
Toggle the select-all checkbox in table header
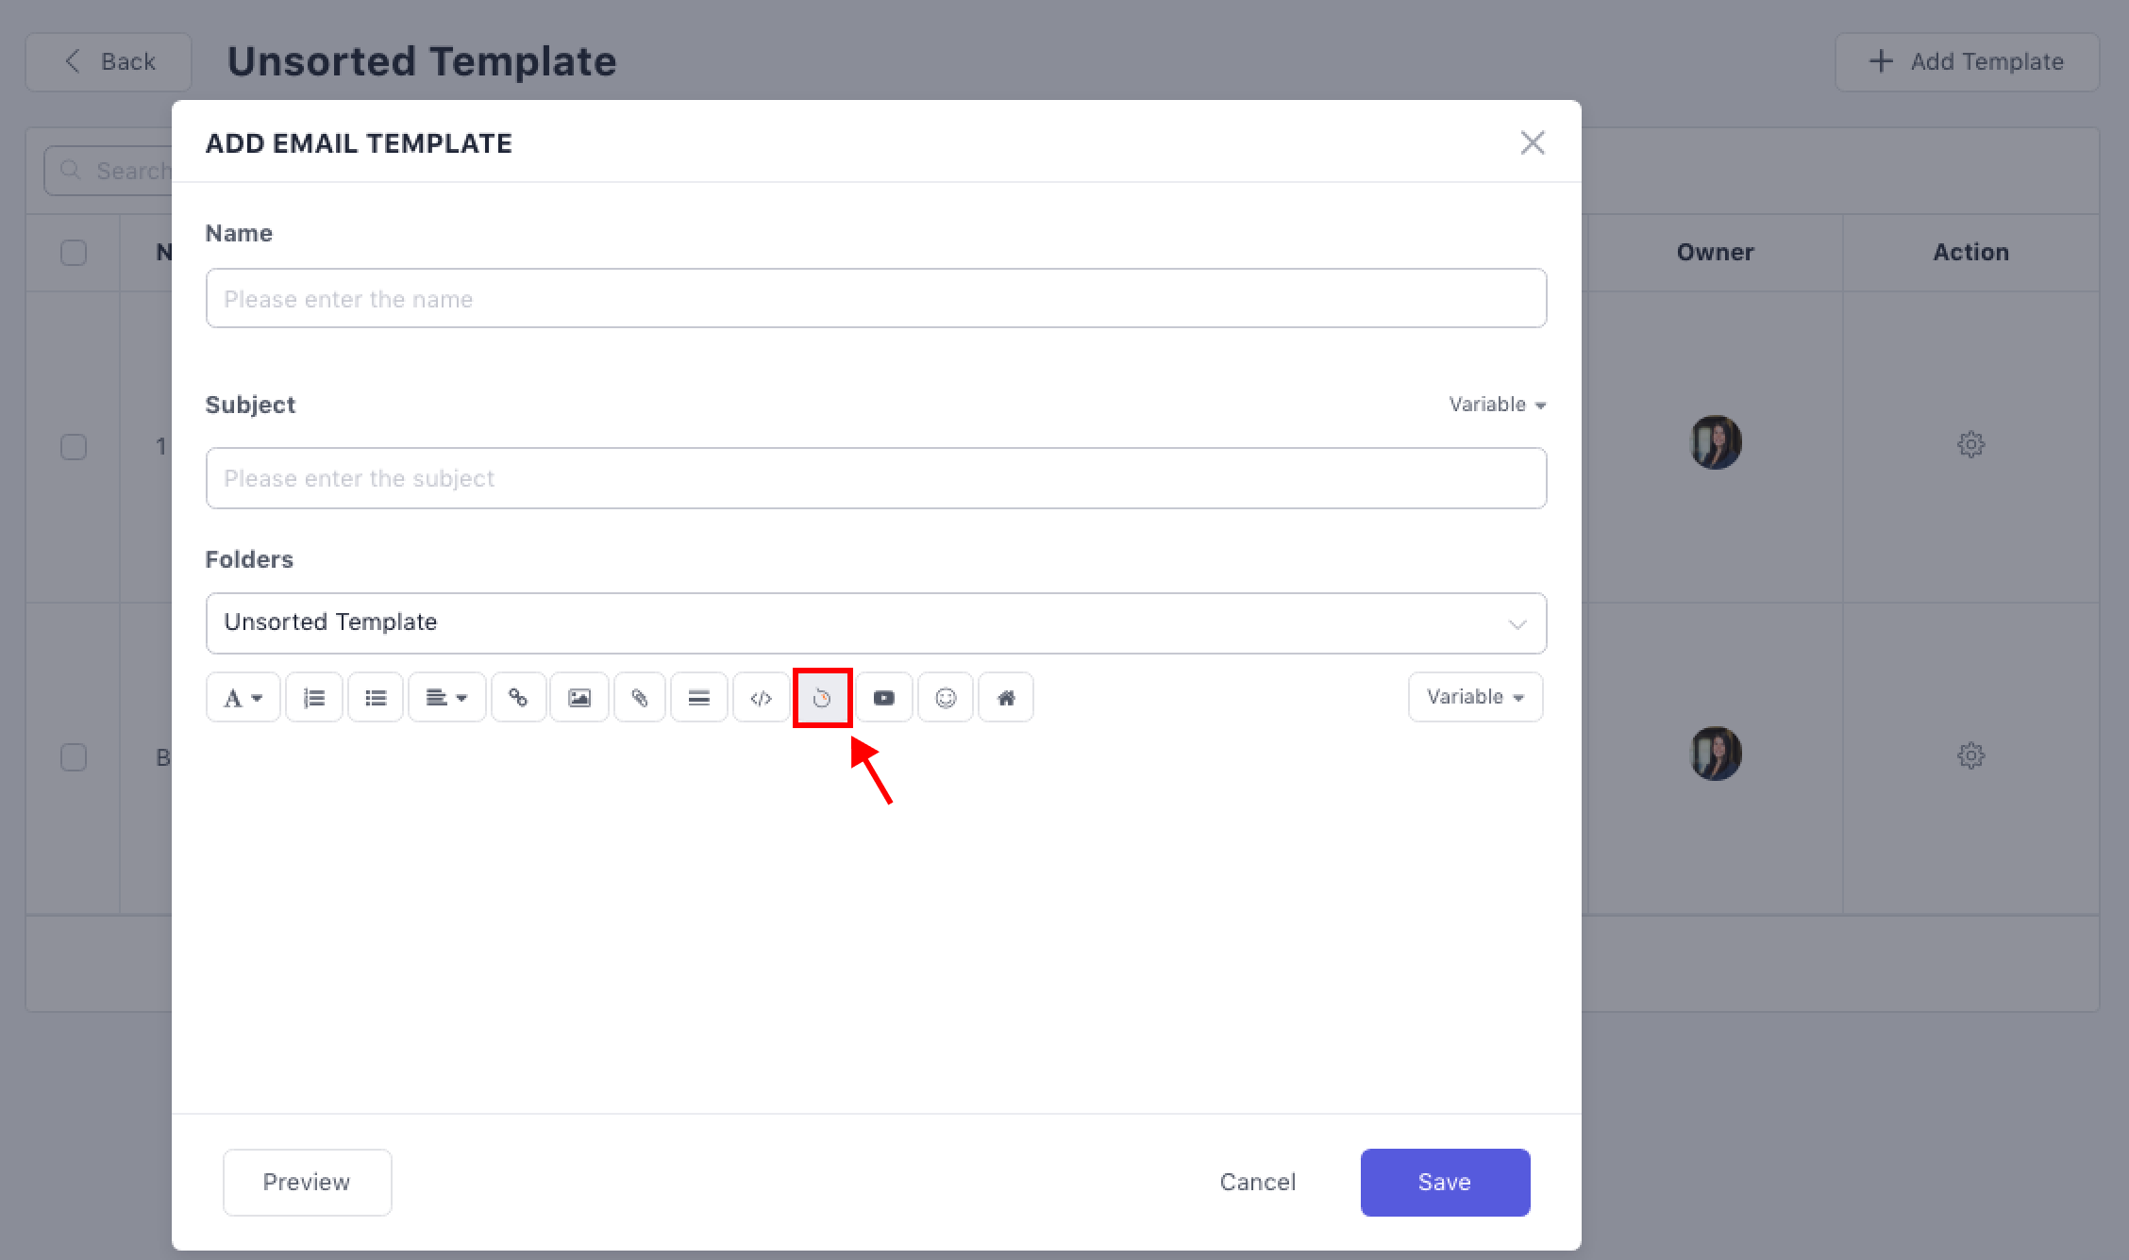tap(74, 253)
